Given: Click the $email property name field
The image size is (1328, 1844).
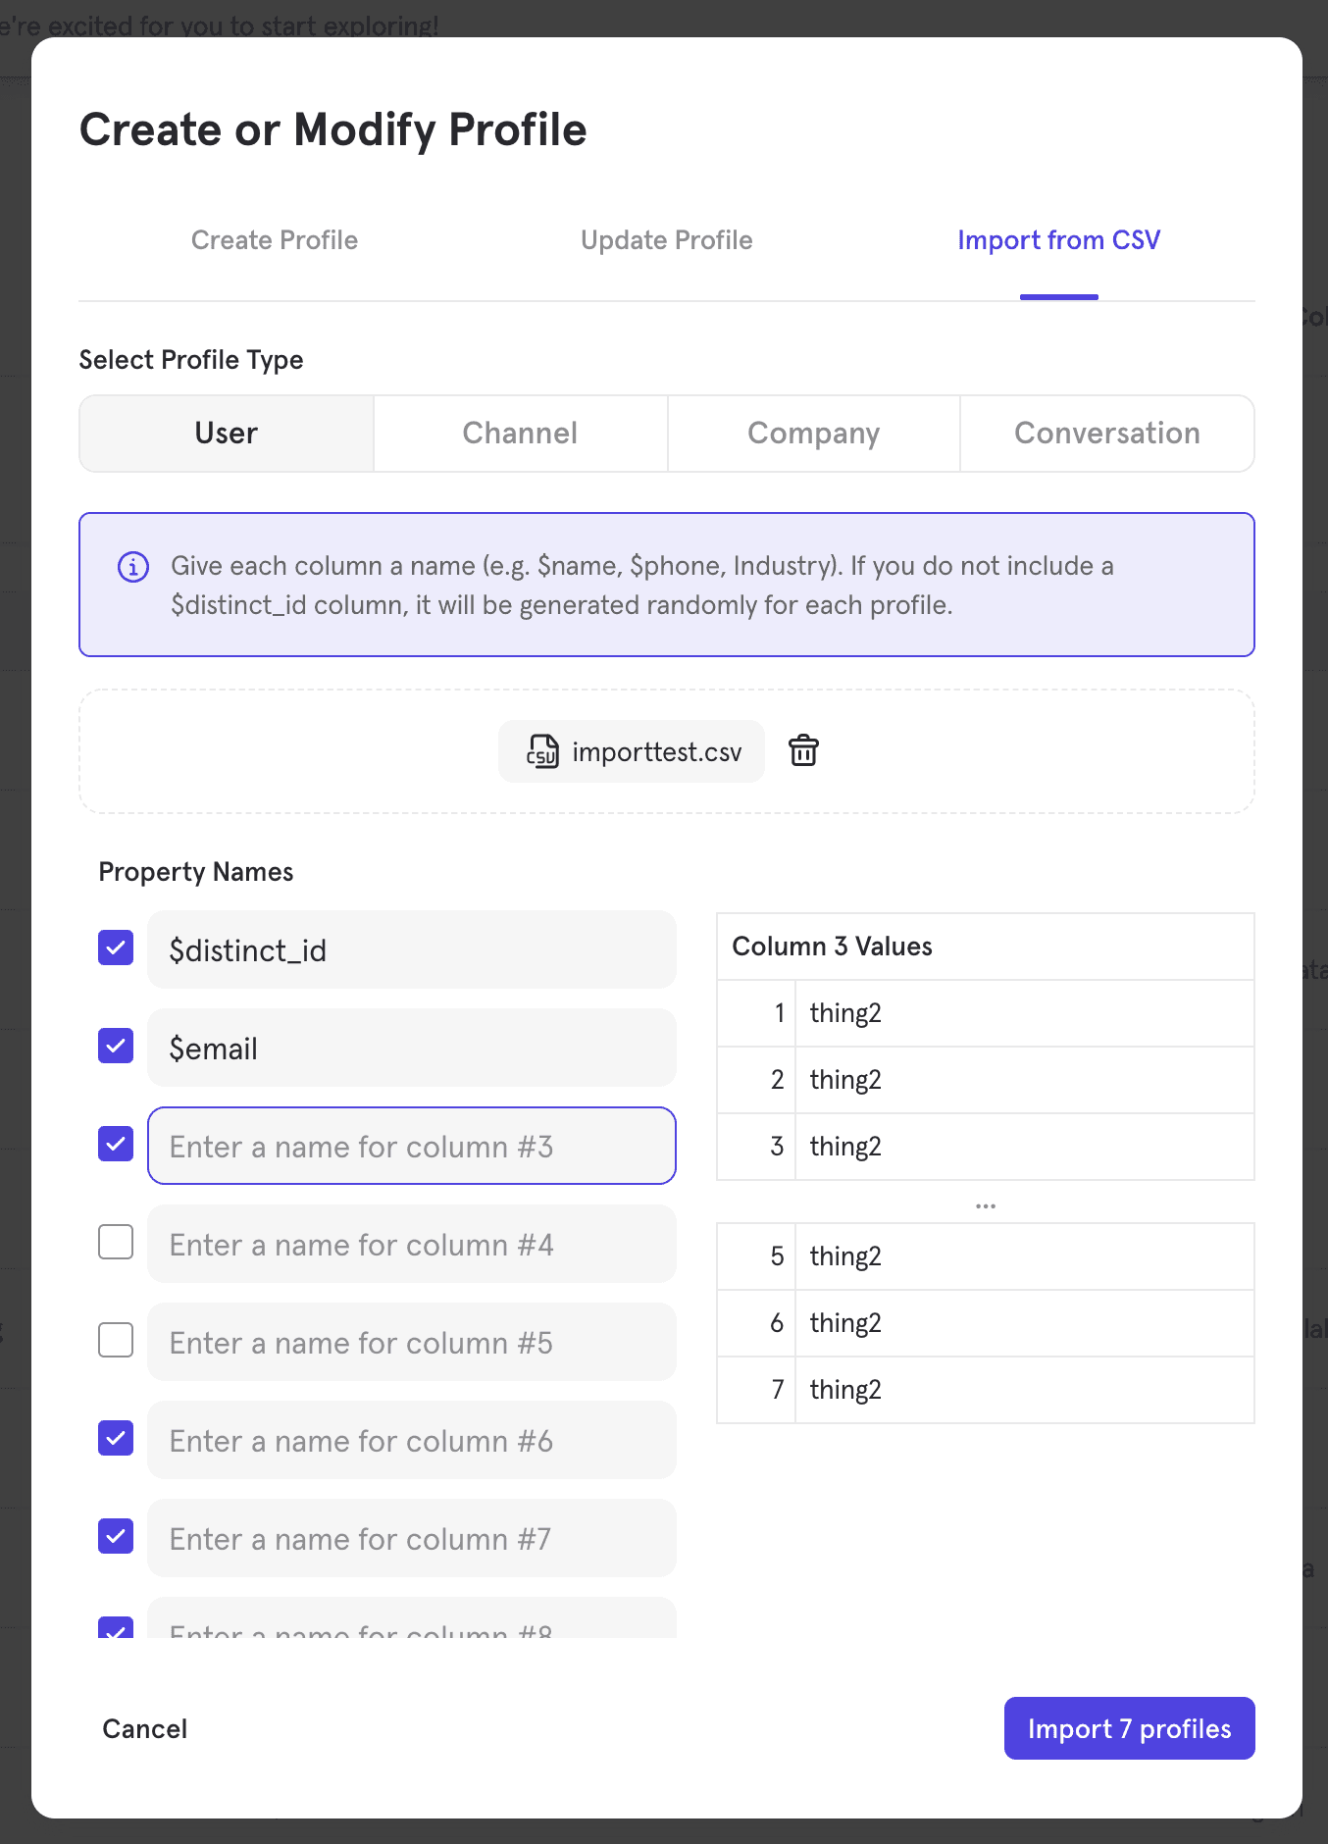Looking at the screenshot, I should coord(412,1049).
